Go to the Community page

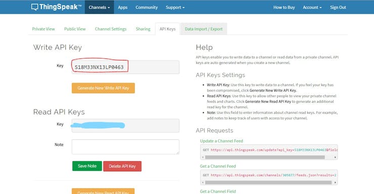point(147,8)
